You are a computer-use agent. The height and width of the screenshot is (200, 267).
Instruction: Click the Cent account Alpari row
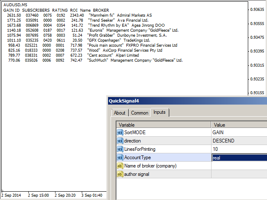[73, 55]
